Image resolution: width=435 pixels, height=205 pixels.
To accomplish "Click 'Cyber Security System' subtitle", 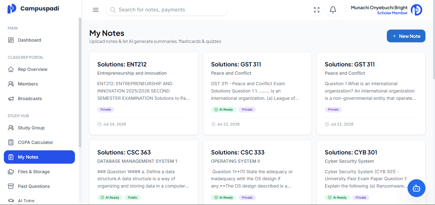I will pyautogui.click(x=349, y=161).
